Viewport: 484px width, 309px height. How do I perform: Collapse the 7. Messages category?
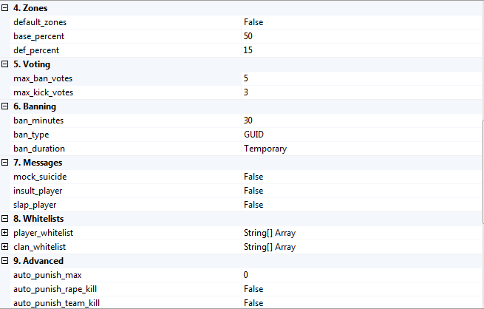pyautogui.click(x=6, y=163)
